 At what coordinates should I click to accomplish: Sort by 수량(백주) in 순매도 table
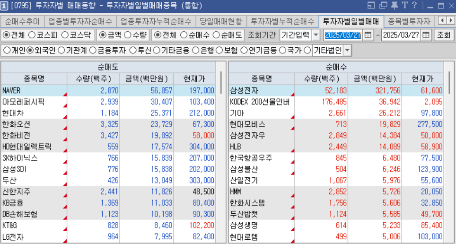(93, 78)
